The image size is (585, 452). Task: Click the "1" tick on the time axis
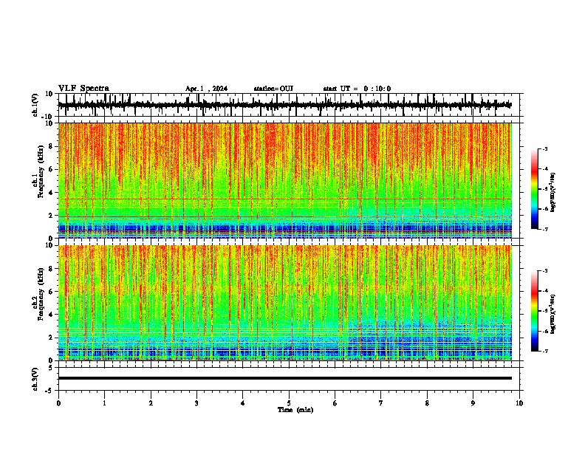coord(104,403)
